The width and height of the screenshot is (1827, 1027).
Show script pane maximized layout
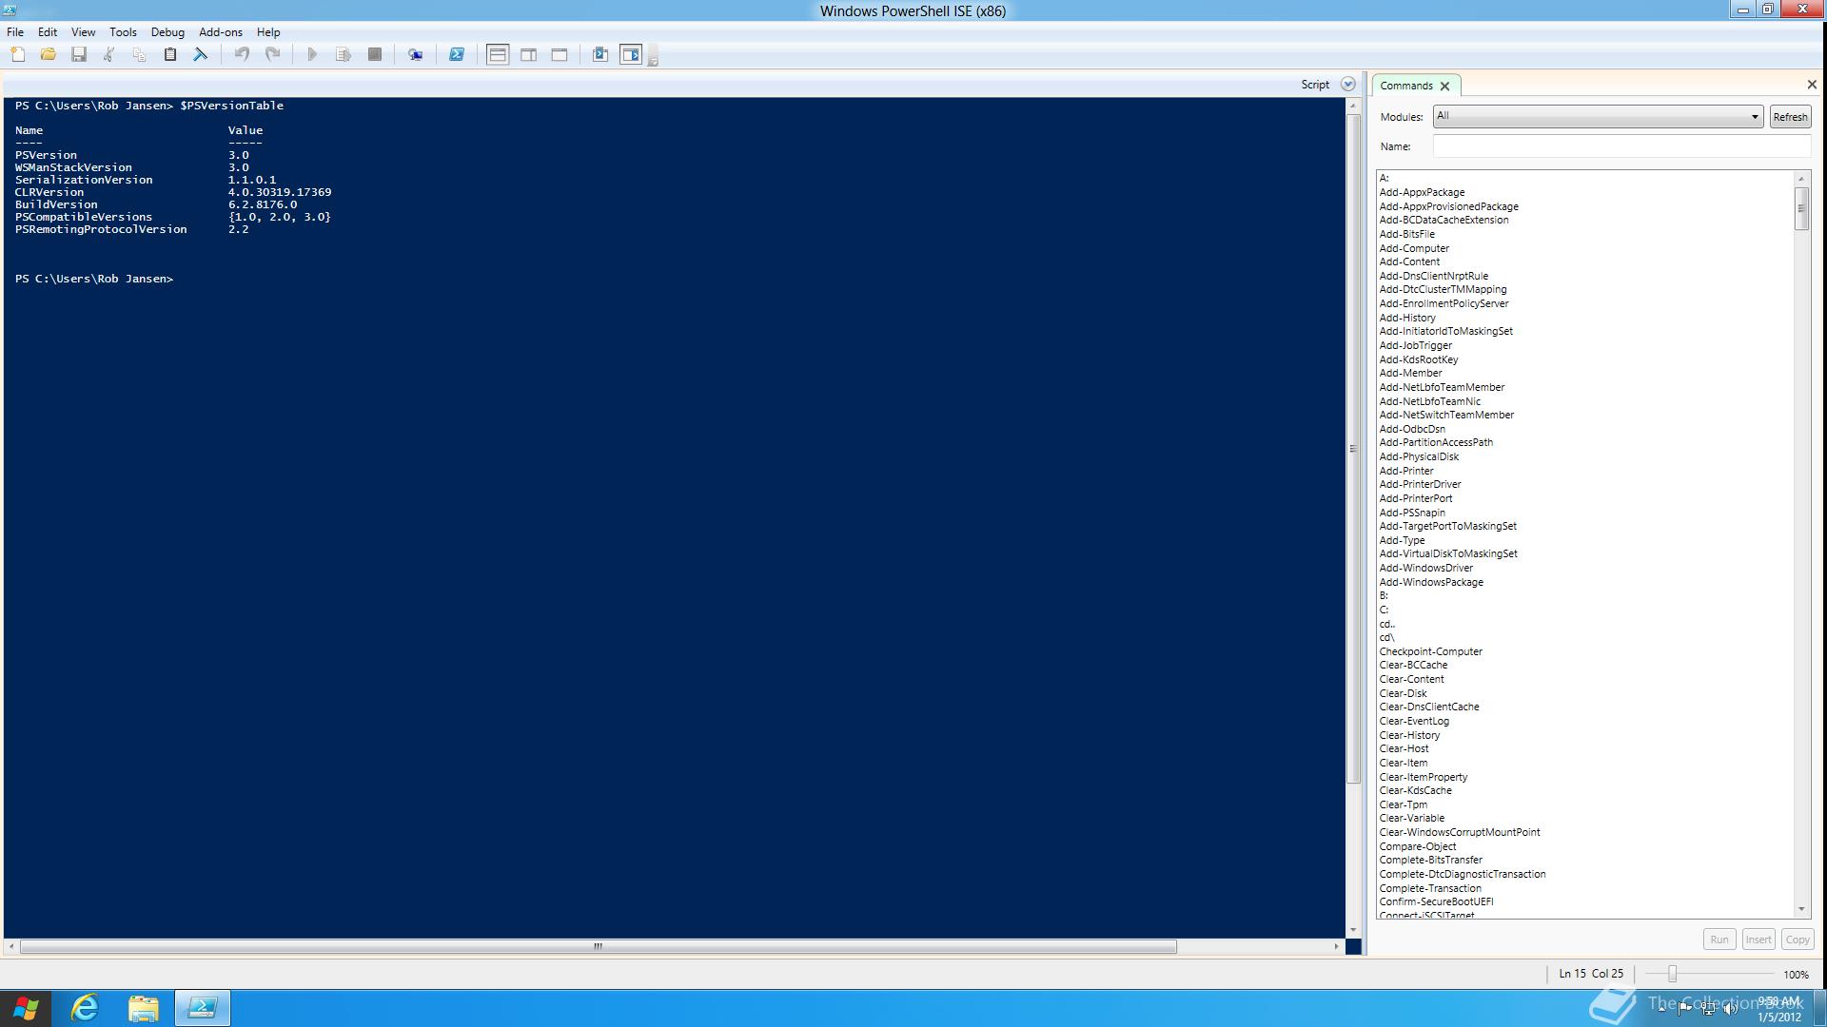[x=560, y=55]
